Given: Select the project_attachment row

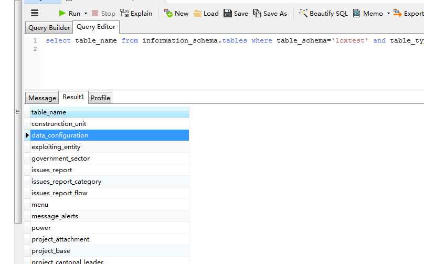Looking at the screenshot, I should (x=110, y=239).
